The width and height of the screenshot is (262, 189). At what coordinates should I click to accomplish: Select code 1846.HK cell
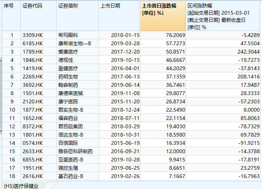[39, 60]
